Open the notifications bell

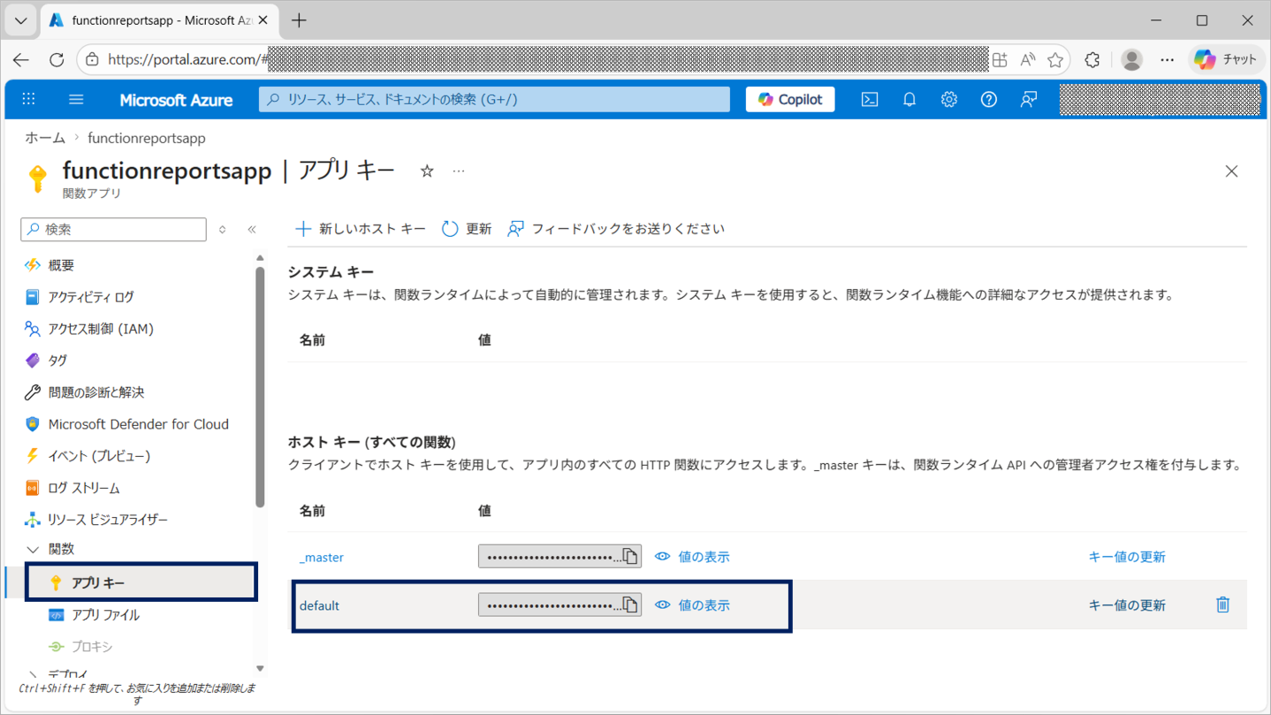click(x=909, y=99)
